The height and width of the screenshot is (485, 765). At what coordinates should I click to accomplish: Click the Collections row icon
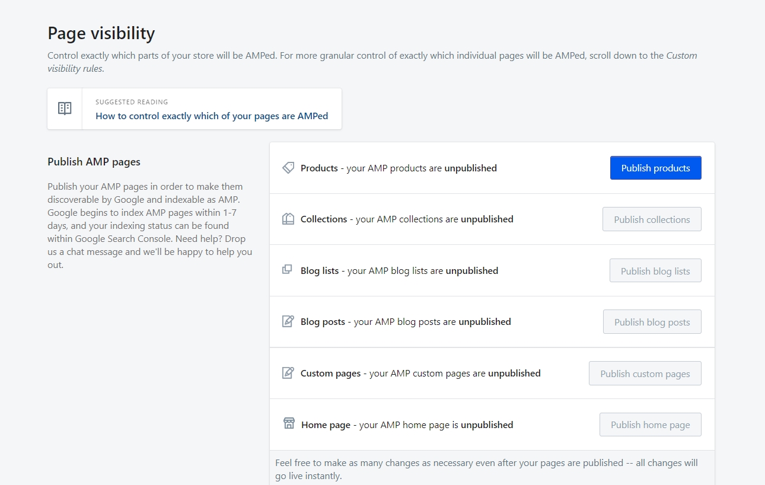click(288, 219)
